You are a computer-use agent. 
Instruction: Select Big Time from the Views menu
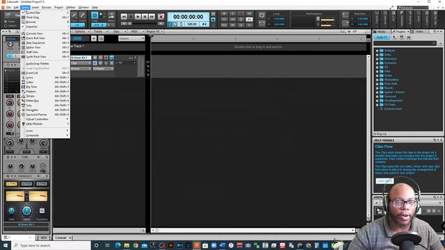[45, 87]
